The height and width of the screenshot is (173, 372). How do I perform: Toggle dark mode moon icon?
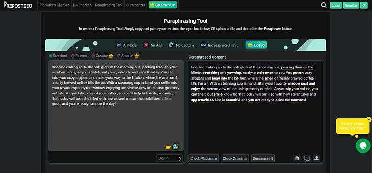click(x=364, y=5)
